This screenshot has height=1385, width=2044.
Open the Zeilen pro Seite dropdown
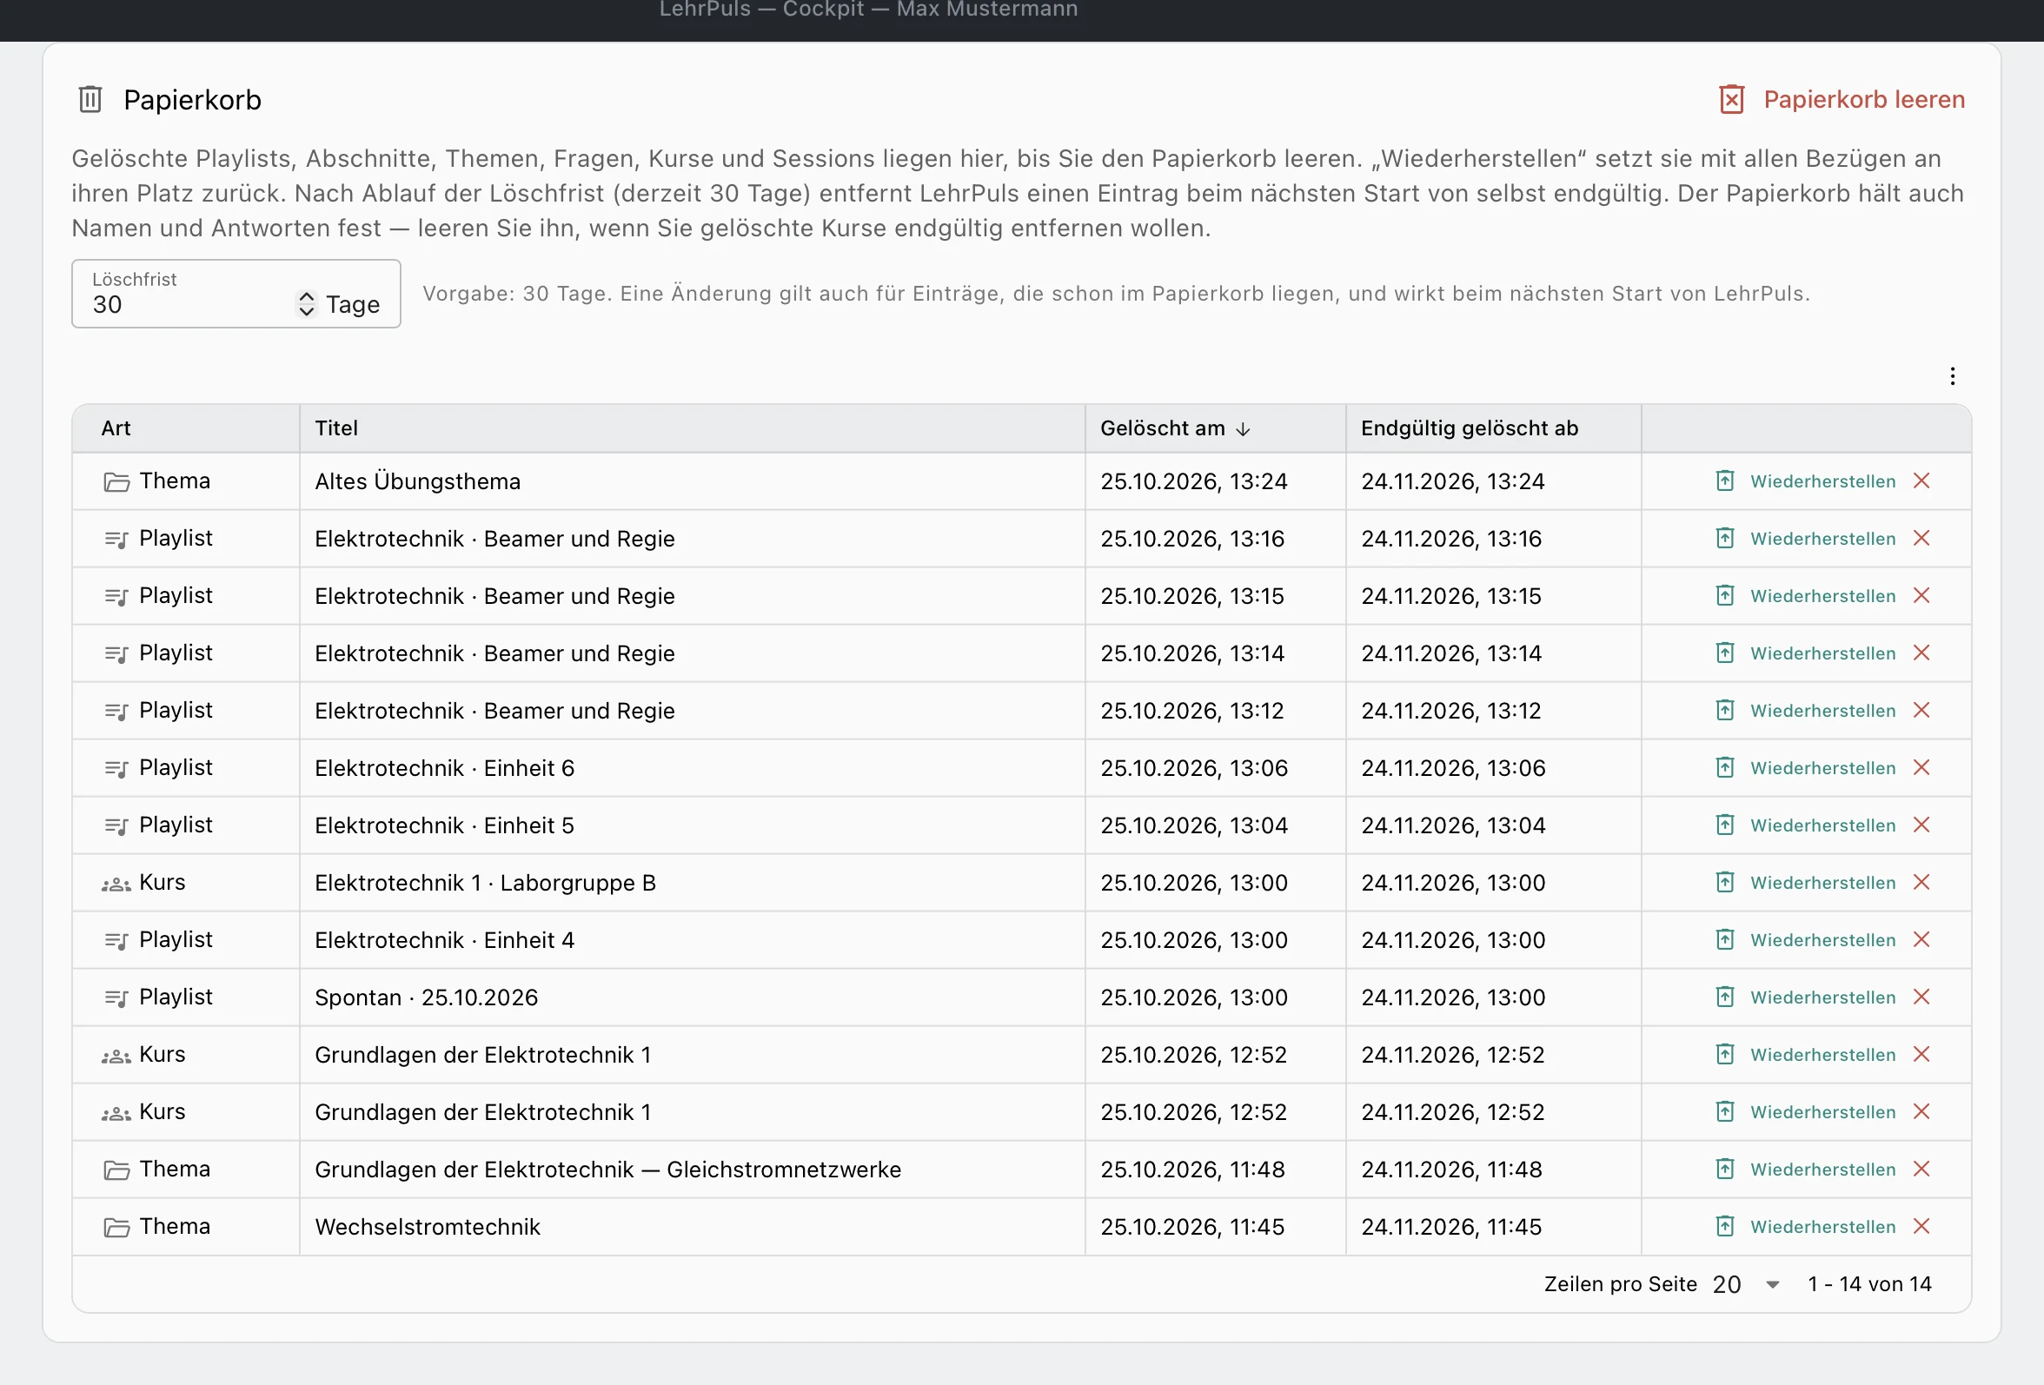[1746, 1284]
